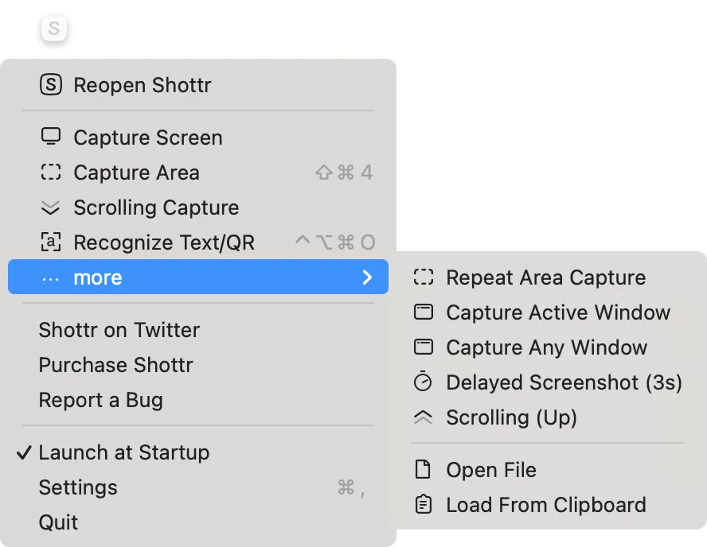This screenshot has width=707, height=547.
Task: Select Capture Active Window from submenu
Action: click(558, 312)
